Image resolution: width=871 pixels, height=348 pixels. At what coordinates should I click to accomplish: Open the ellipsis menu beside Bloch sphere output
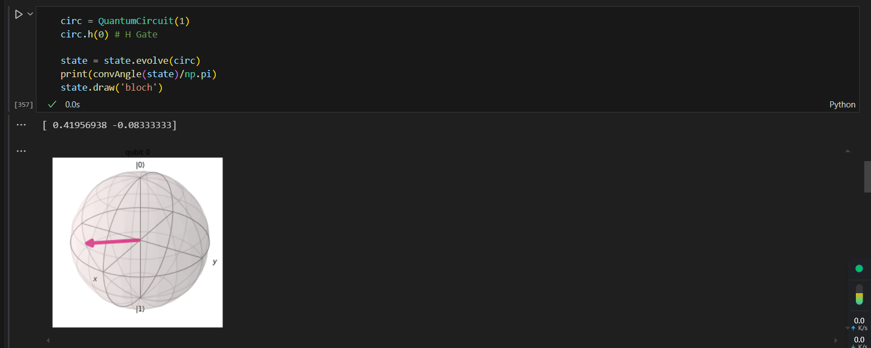pyautogui.click(x=21, y=151)
